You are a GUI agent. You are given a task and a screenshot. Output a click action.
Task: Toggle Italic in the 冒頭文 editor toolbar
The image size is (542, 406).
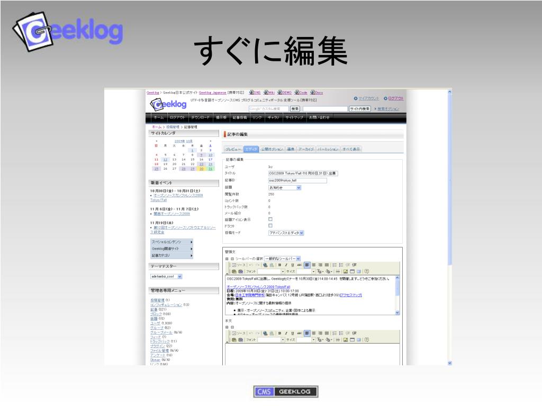[x=286, y=265]
